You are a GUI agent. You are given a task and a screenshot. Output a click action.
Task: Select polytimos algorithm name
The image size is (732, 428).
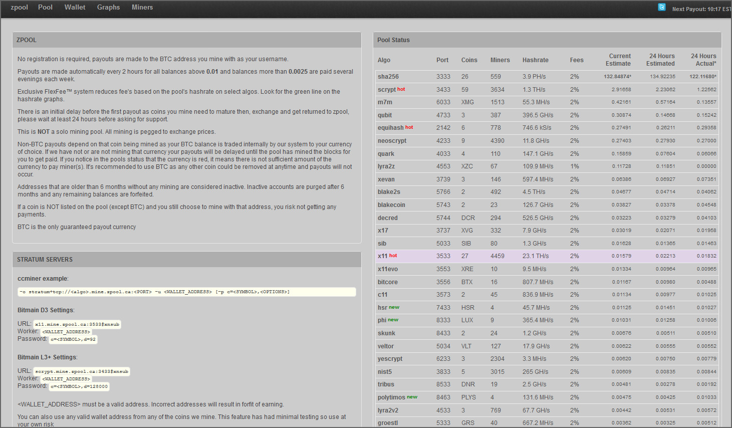(391, 397)
